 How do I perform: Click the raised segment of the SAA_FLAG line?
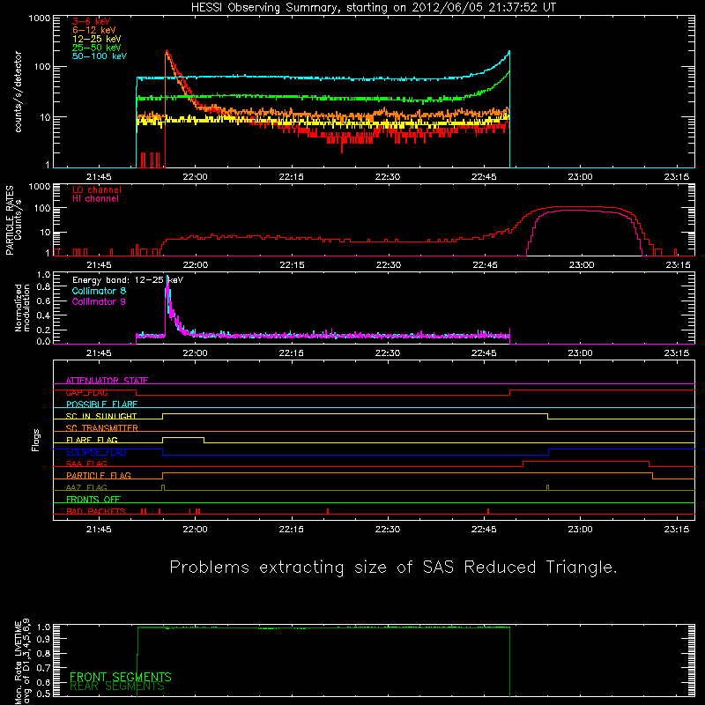[x=586, y=461]
